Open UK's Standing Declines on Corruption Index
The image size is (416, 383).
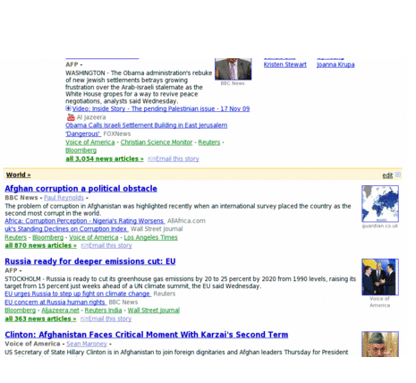[x=66, y=229]
